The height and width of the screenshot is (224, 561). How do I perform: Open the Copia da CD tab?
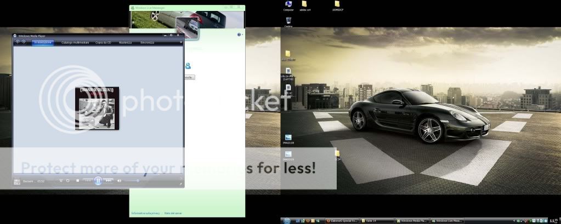103,43
